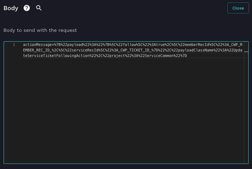Place cursor on payloadClassName in the body
Screen dimensions: 252x169
(196, 50)
